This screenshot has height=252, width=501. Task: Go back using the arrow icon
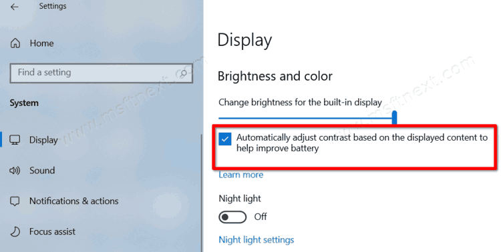tap(15, 7)
